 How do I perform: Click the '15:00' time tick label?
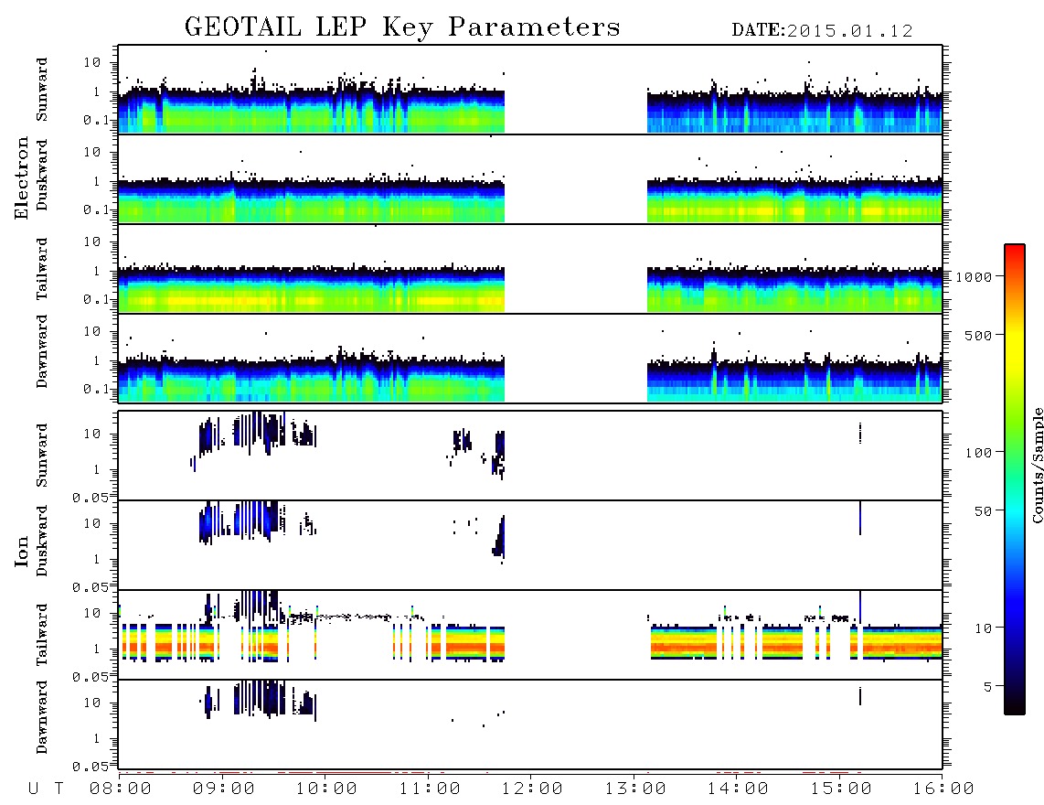click(841, 789)
